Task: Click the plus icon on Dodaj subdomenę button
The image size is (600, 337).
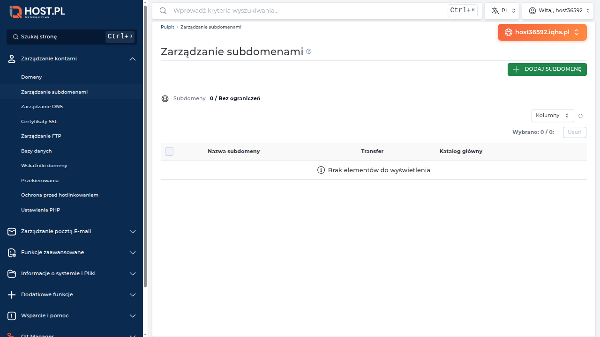Action: coord(516,69)
